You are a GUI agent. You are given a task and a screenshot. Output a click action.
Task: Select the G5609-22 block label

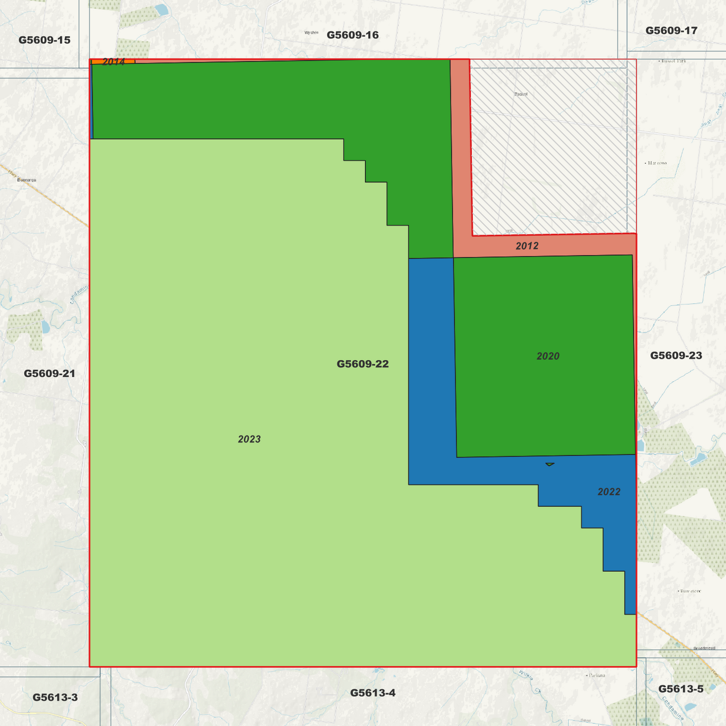(363, 364)
